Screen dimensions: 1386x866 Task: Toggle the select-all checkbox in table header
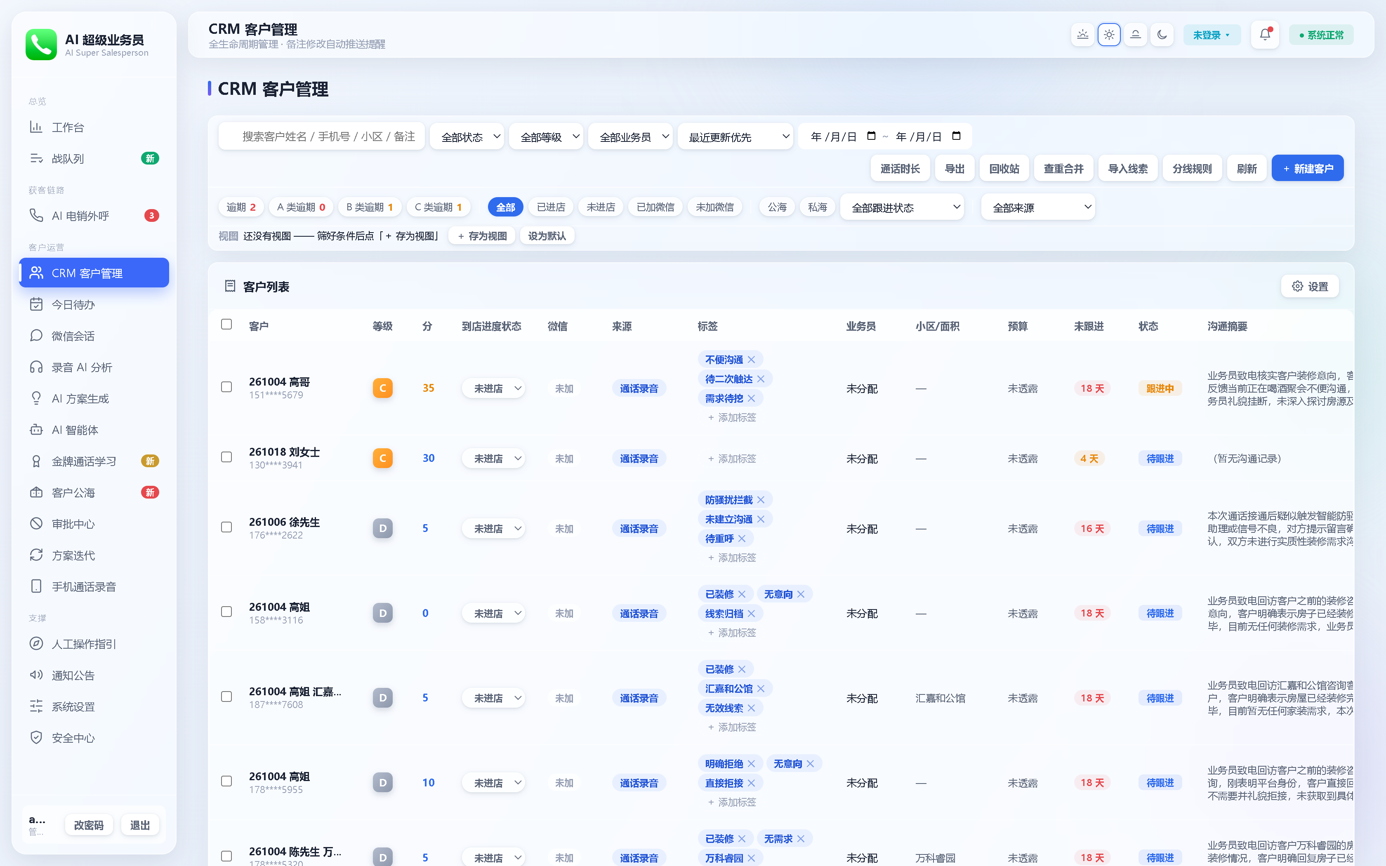(226, 325)
